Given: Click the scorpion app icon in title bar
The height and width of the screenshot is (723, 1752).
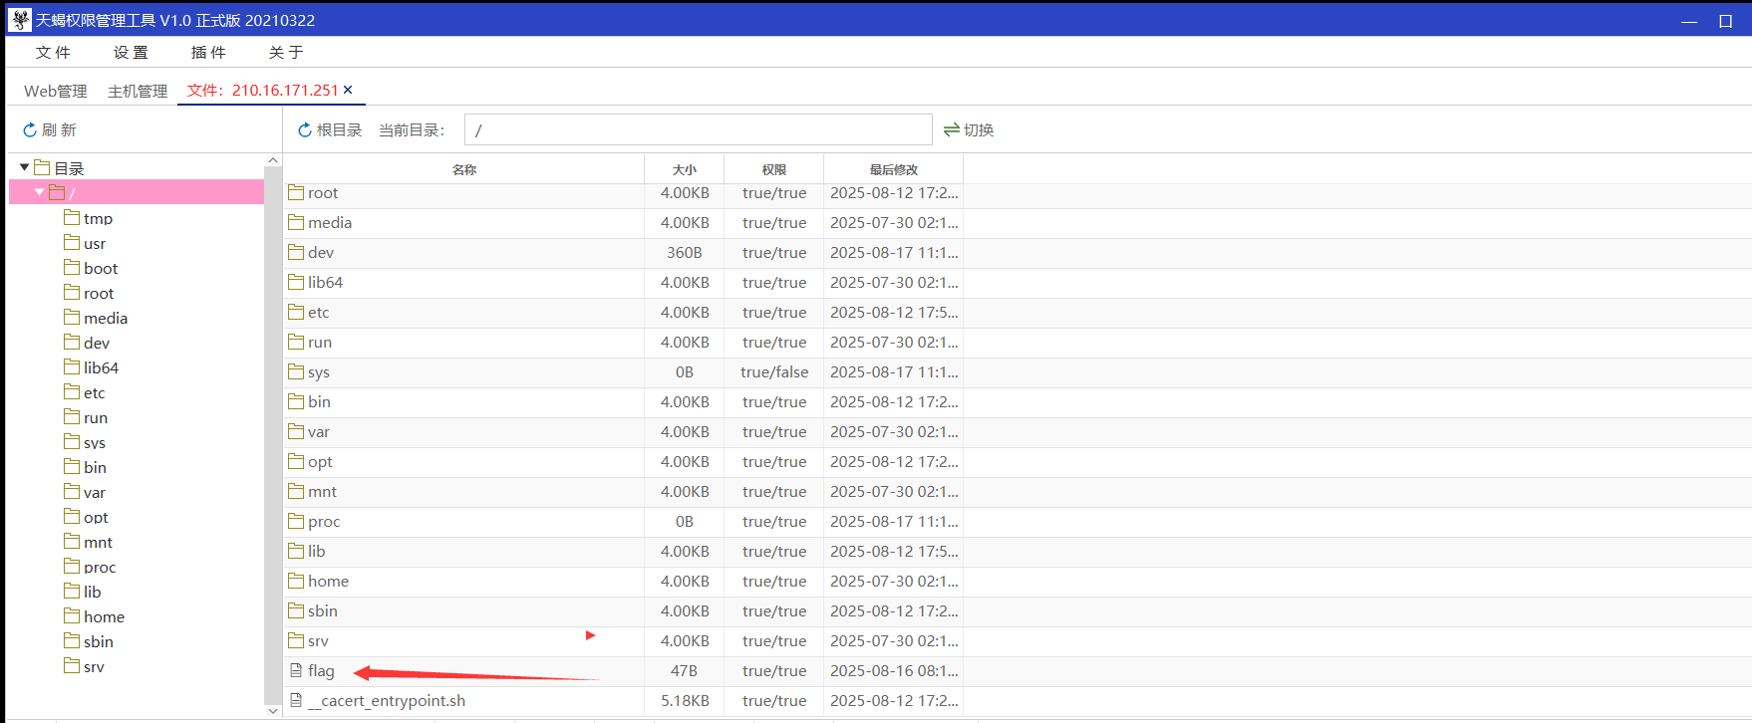Looking at the screenshot, I should tap(20, 20).
